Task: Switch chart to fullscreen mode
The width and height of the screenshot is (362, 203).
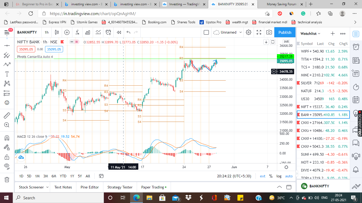Action: [x=259, y=32]
